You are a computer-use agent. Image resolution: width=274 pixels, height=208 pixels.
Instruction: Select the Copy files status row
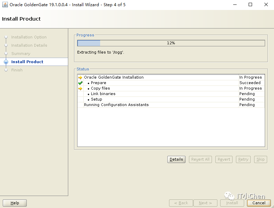point(171,88)
